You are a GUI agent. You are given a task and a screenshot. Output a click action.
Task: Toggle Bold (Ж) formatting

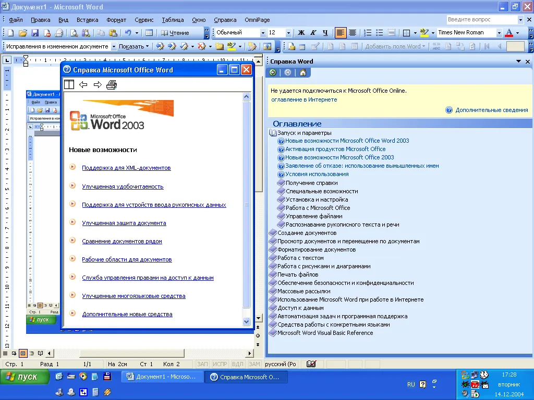pyautogui.click(x=301, y=33)
